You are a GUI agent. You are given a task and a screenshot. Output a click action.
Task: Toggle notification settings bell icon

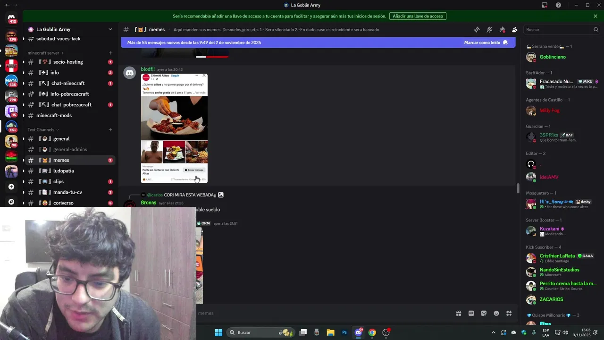point(489,29)
